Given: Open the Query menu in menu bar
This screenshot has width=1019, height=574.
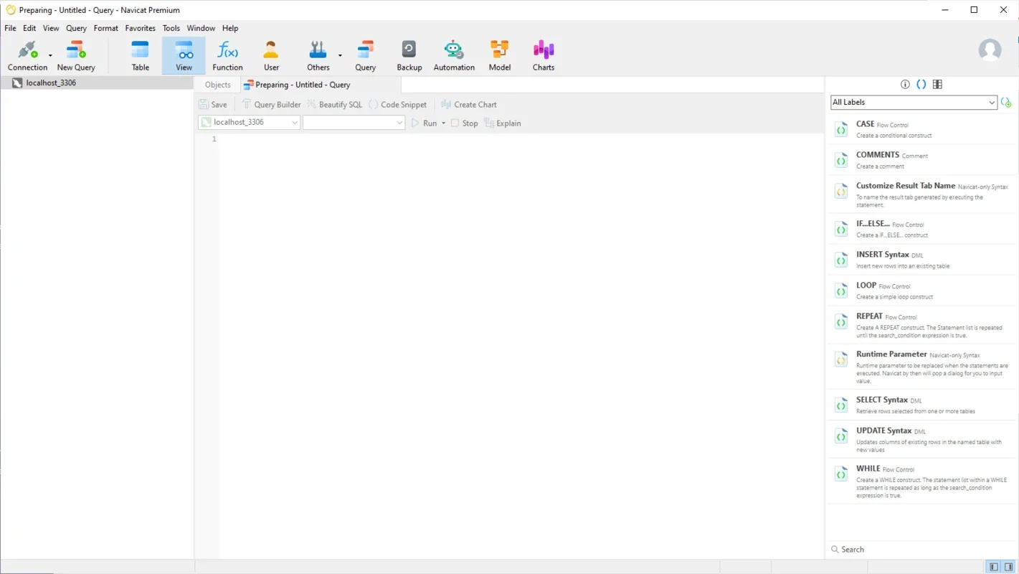Looking at the screenshot, I should coord(76,28).
